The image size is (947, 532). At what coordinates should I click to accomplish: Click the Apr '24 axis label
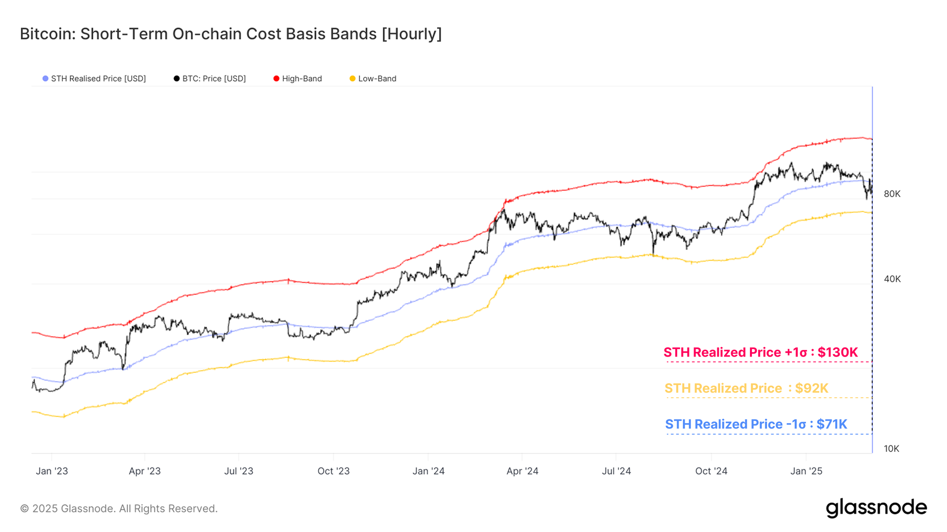coord(522,471)
